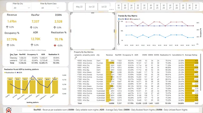
Task: Select week W 19 slicer tile
Action: pyautogui.click(x=118, y=7)
